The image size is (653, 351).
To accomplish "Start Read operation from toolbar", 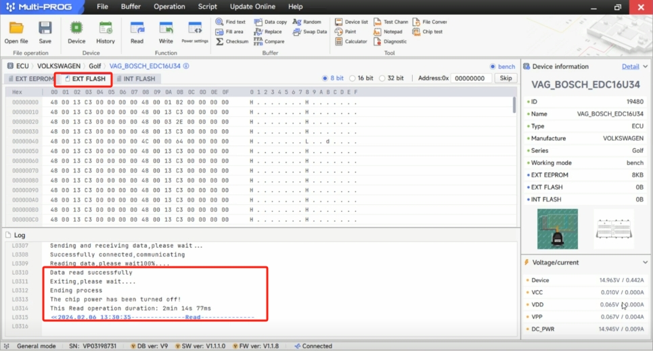I will 137,32.
